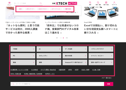Open the 資料 header icon
This screenshot has width=126, height=90.
pyautogui.click(x=90, y=3)
